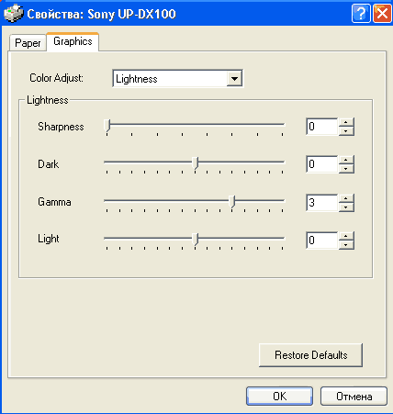The image size is (393, 414).
Task: Switch to the Paper tab
Action: click(x=28, y=43)
